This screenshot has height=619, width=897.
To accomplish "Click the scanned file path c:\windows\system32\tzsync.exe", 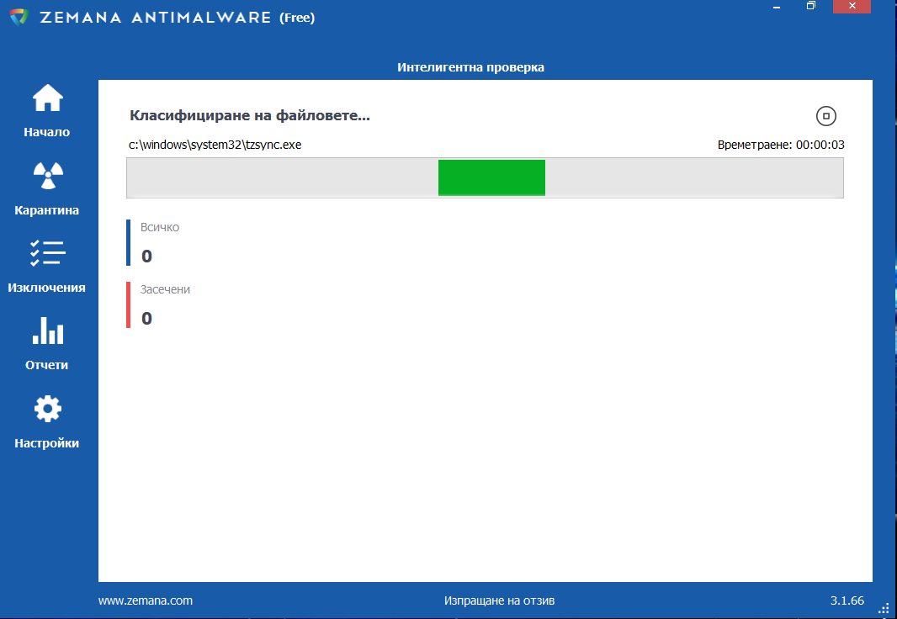I will click(x=215, y=145).
